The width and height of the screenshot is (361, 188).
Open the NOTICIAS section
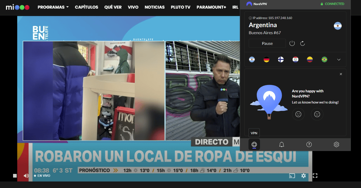pos(154,7)
